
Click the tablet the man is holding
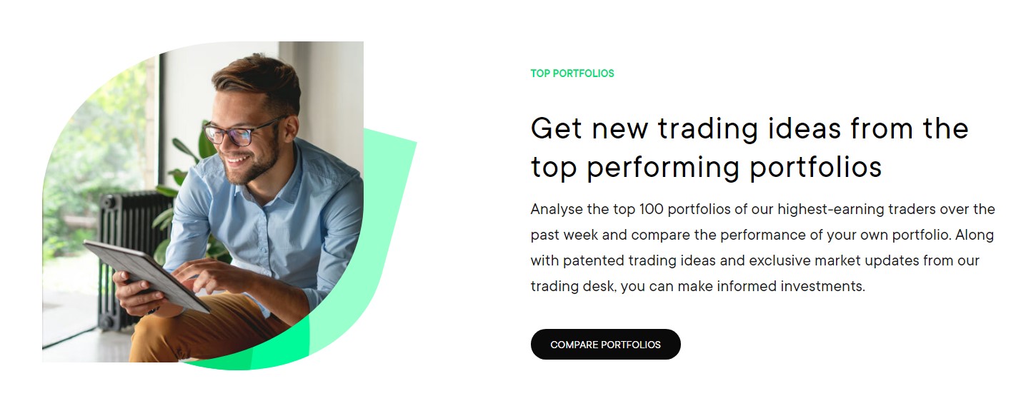point(149,274)
